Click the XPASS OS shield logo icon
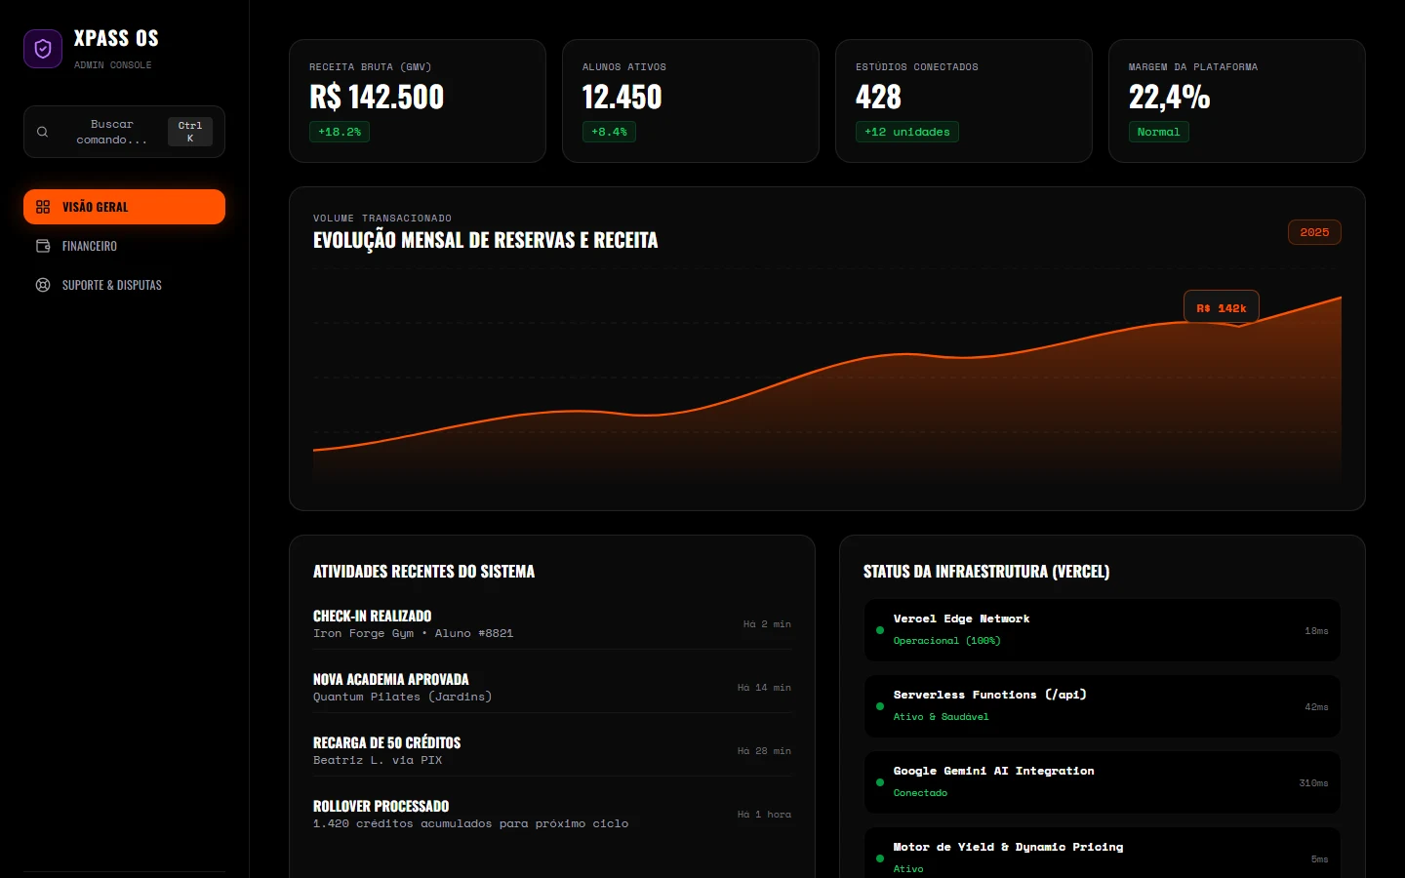 [x=43, y=49]
